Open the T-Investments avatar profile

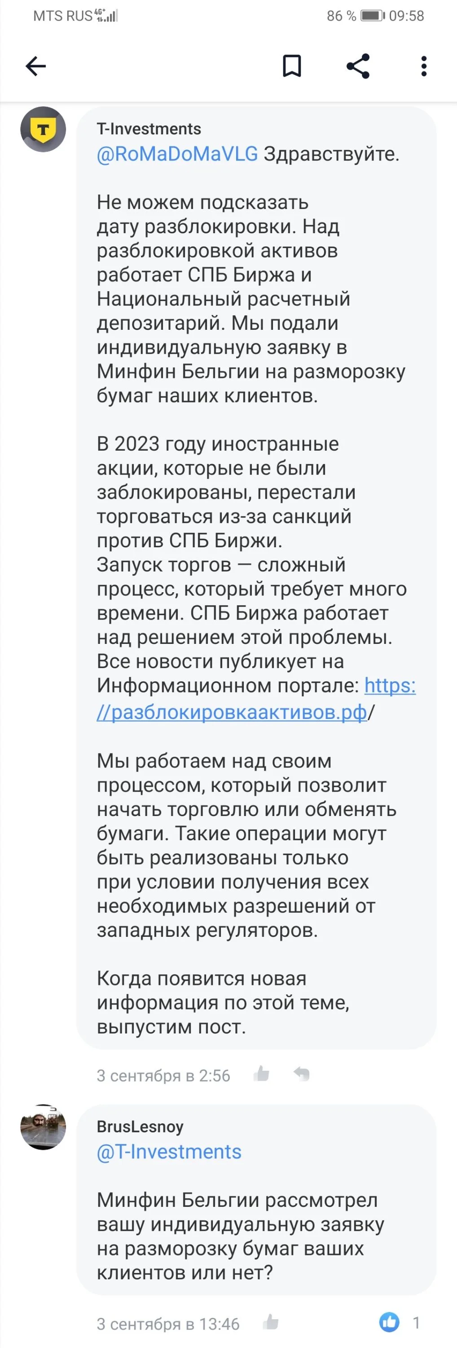pyautogui.click(x=43, y=129)
